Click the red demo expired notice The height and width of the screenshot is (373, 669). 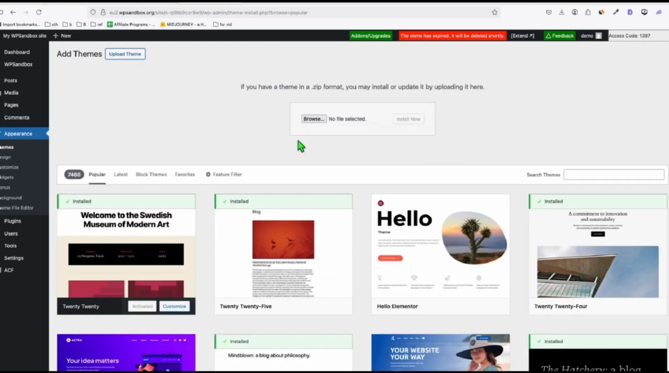pyautogui.click(x=452, y=36)
